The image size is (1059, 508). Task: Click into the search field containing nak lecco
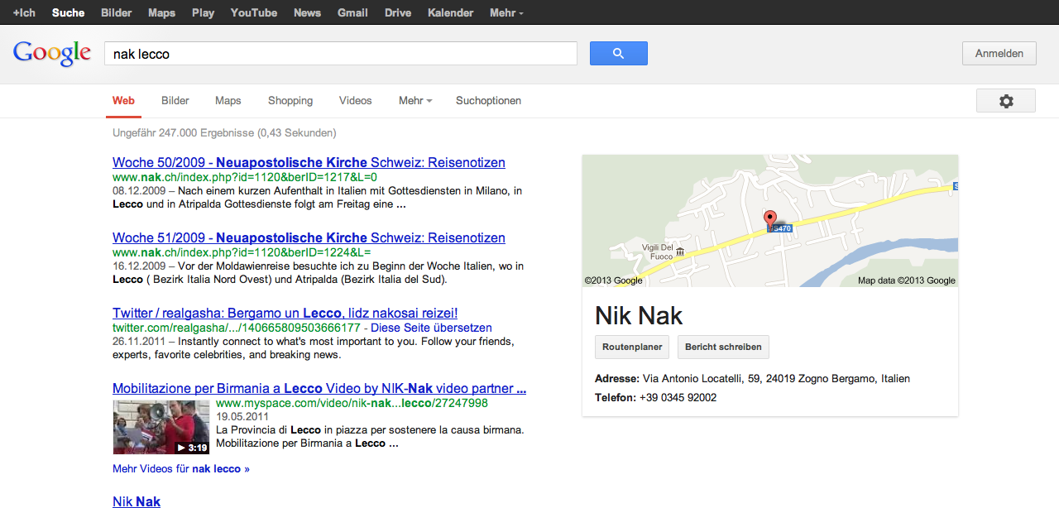[x=340, y=54]
